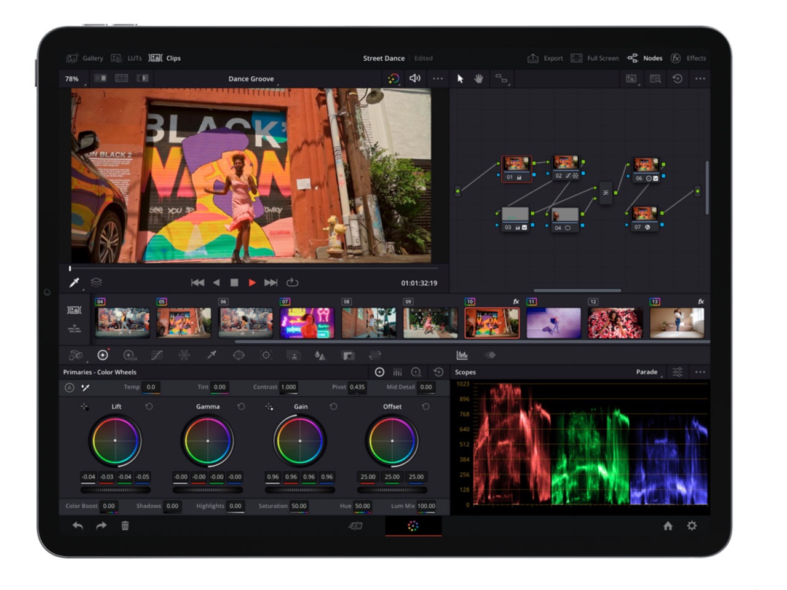787x590 pixels.
Task: Switch to the Color page tab
Action: pos(413,525)
